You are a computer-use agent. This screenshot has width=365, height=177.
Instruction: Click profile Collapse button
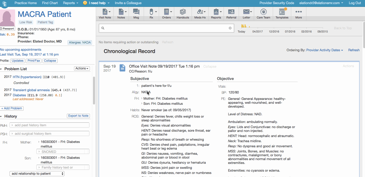[50, 61]
